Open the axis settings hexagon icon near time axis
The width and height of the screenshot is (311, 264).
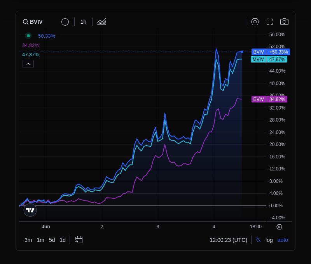[x=279, y=227]
